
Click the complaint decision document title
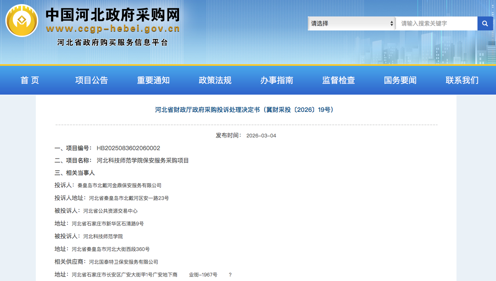click(246, 110)
